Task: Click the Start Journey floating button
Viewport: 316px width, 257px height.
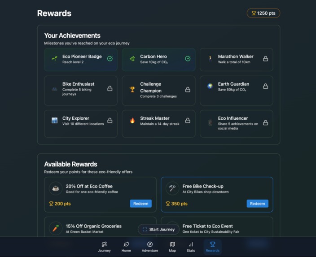Action: point(158,229)
